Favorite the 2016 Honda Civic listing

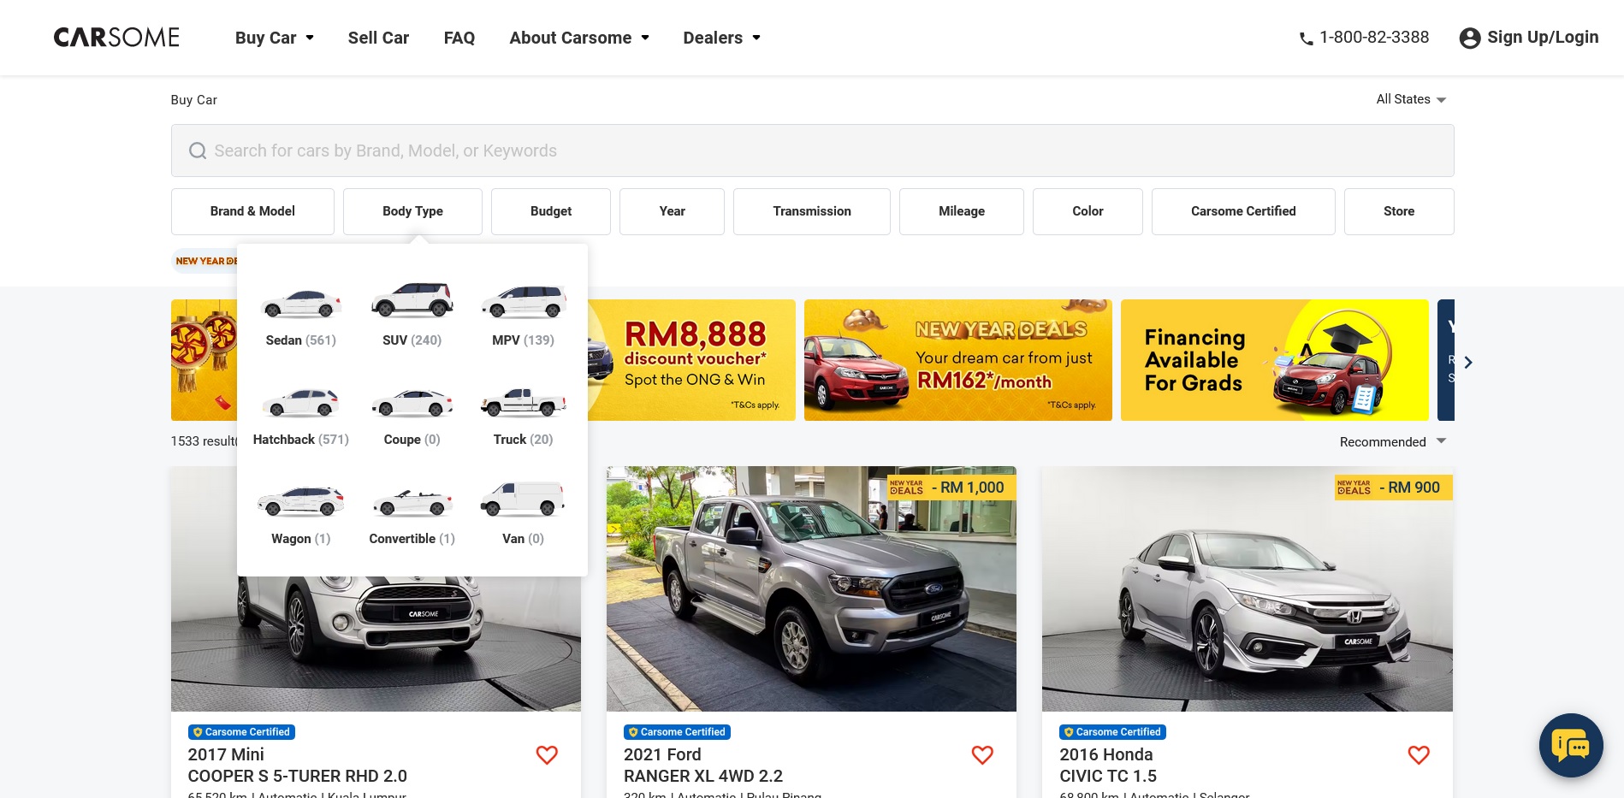click(x=1418, y=754)
